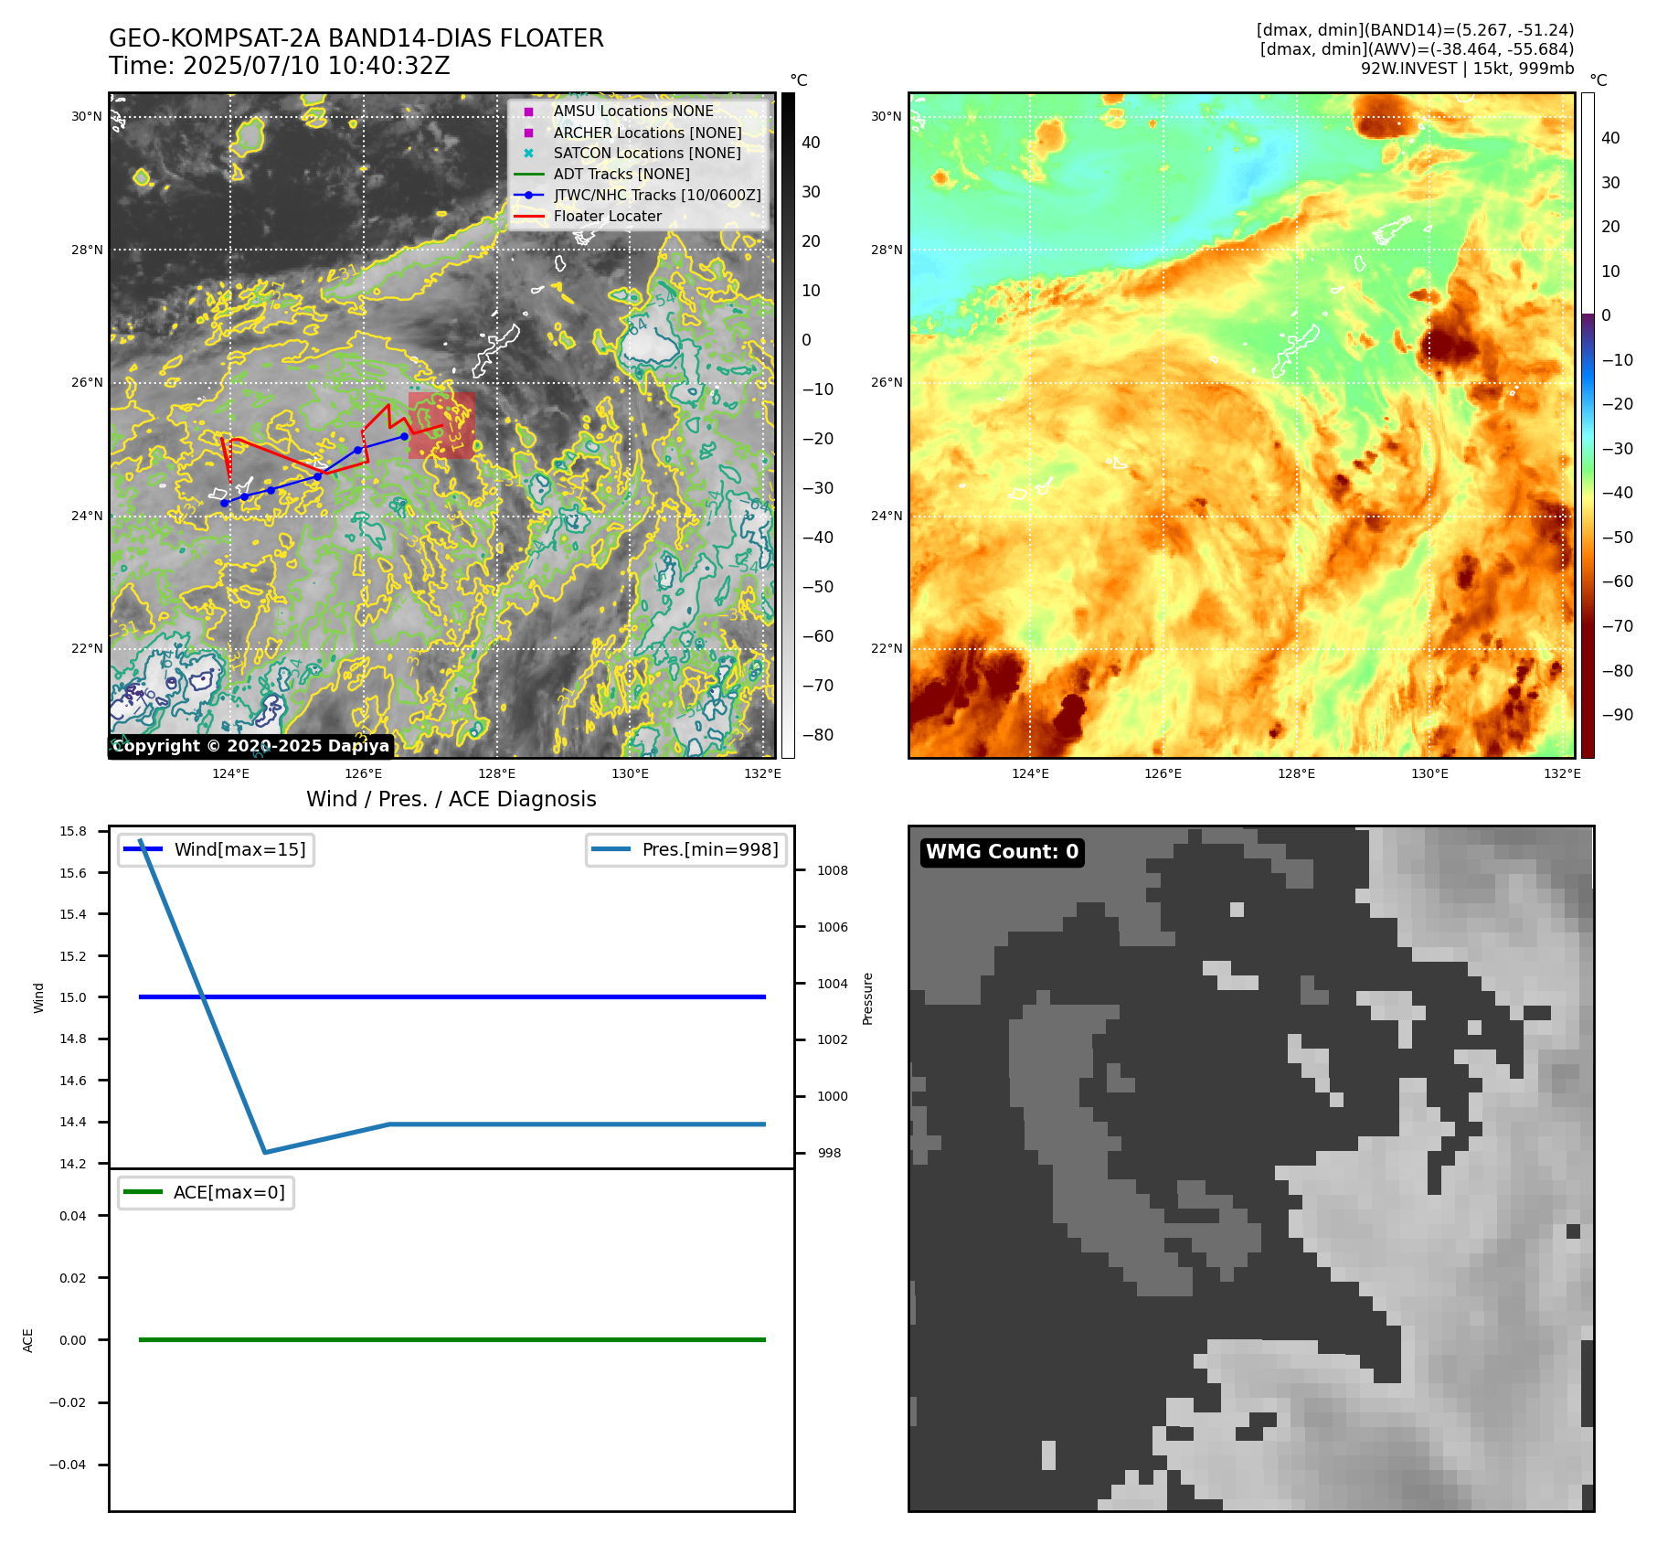Click the grayscale temperature colorbar beside the IR map
Image resolution: width=1657 pixels, height=1545 pixels.
coord(788,425)
